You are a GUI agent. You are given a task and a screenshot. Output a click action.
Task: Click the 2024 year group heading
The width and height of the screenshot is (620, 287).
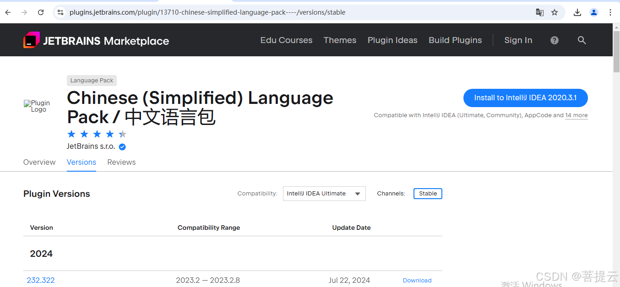pos(41,254)
